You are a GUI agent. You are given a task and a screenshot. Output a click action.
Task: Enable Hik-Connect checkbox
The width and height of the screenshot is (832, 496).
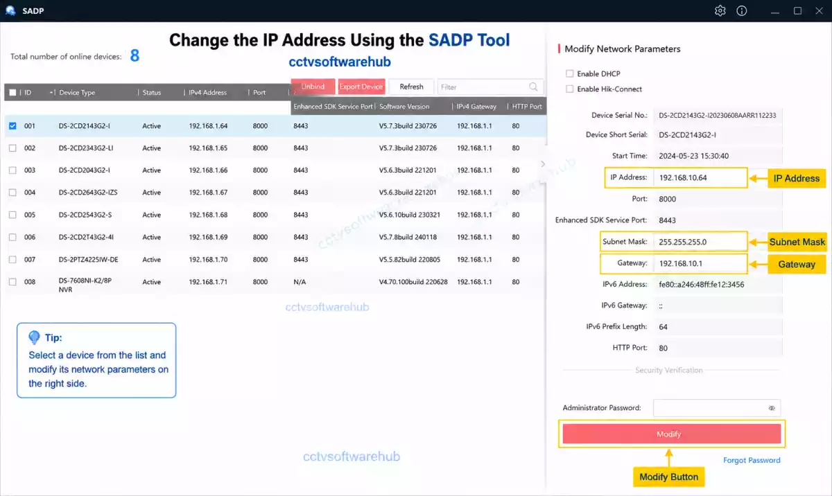pos(570,89)
